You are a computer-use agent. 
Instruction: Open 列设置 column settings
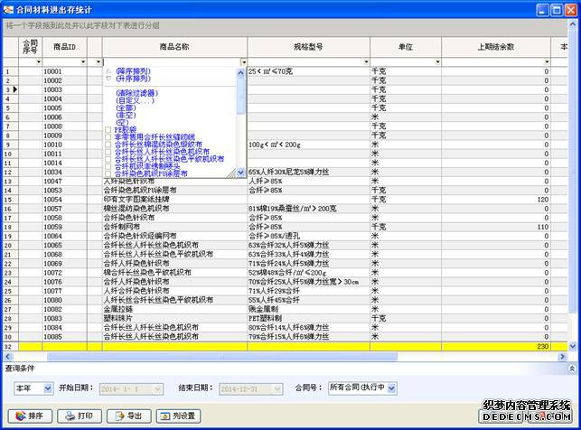pyautogui.click(x=178, y=416)
